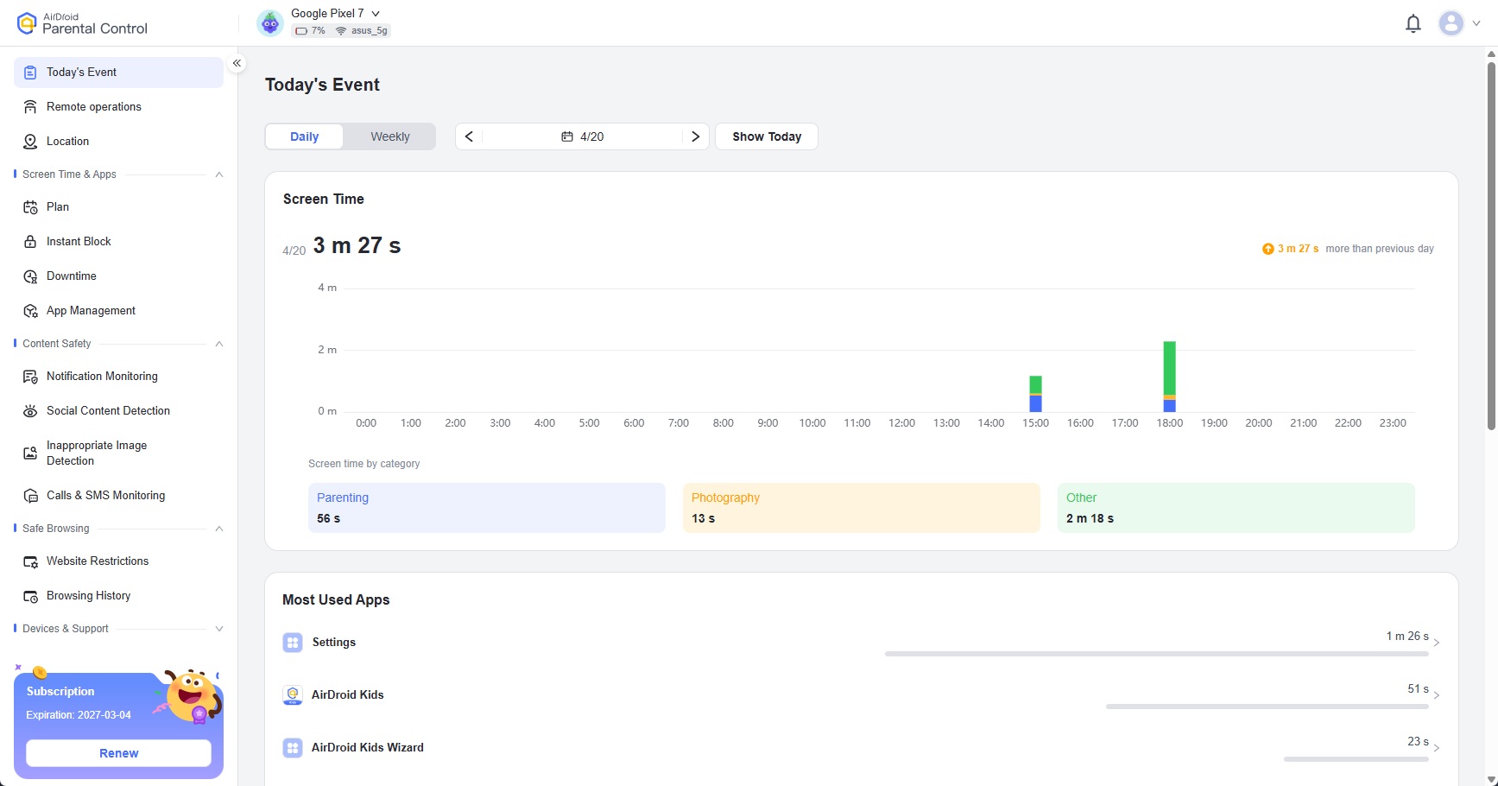This screenshot has height=786, width=1498.
Task: Open AirDroid Kids Wizard usage details chevron
Action: click(x=1437, y=748)
